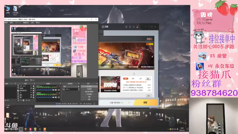The height and width of the screenshot is (134, 238).
Task: Open the Scene Collection menu in OBS
Action: click(x=26, y=23)
